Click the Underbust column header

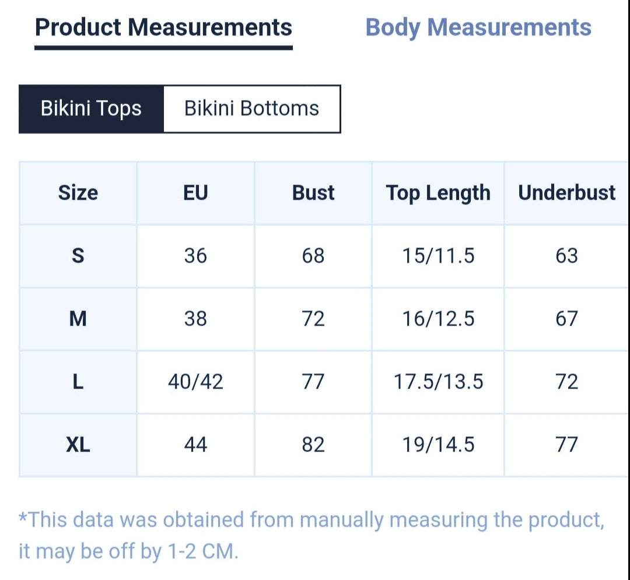[566, 193]
